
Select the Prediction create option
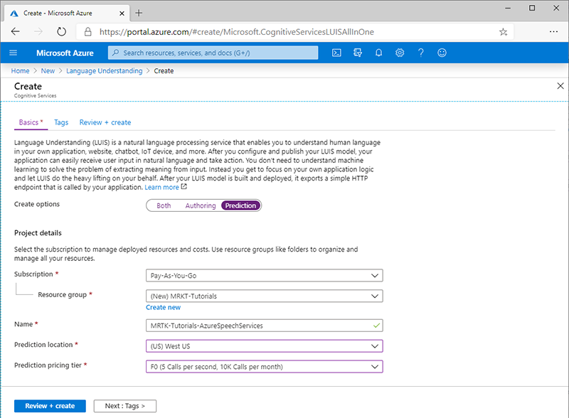click(240, 205)
